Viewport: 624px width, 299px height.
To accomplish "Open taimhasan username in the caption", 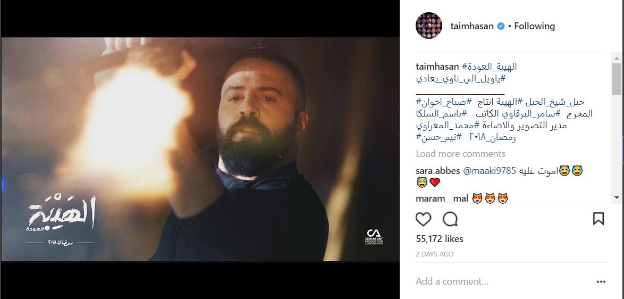I will [437, 67].
